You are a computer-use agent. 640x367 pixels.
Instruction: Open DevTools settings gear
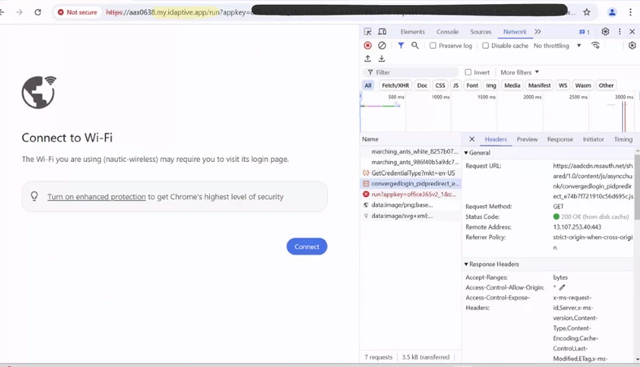[605, 32]
